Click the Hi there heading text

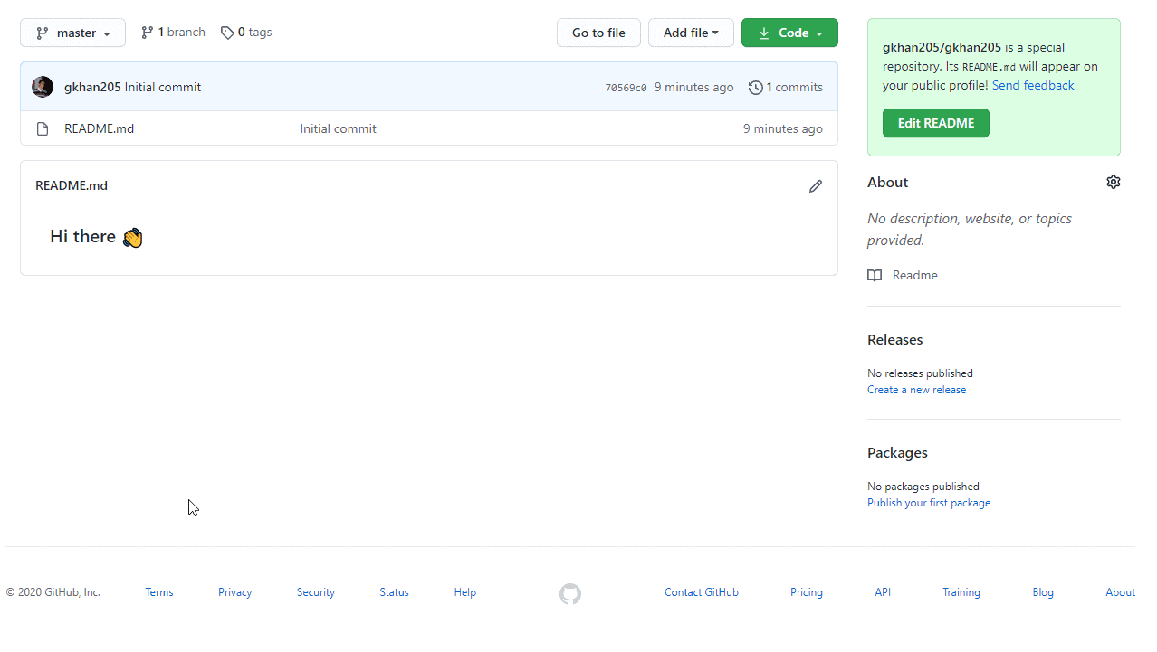tap(83, 236)
